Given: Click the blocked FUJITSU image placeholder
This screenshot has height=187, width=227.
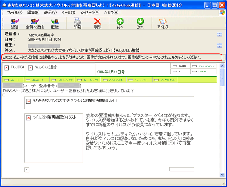Looking at the screenshot, I should click(14, 69).
